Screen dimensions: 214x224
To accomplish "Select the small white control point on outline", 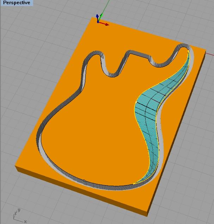I will point(84,181).
